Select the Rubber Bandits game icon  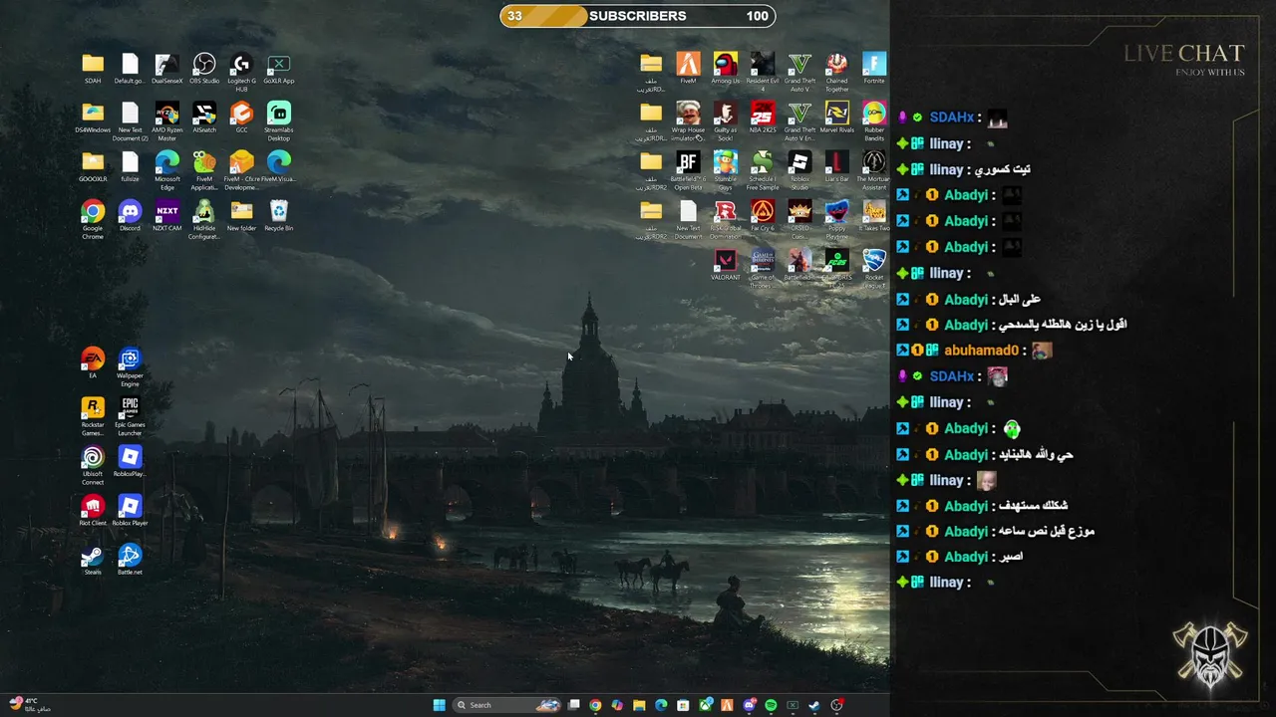pos(874,120)
